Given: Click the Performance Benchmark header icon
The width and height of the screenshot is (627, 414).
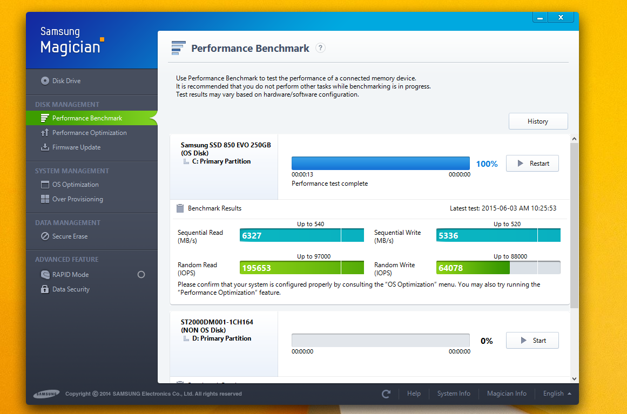Looking at the screenshot, I should tap(178, 48).
